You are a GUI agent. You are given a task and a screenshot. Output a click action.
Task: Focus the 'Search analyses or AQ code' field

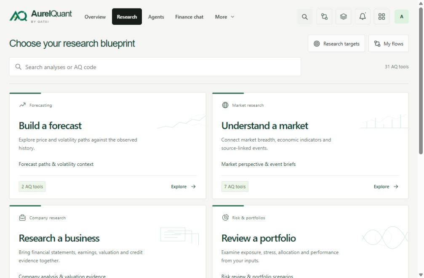[155, 67]
